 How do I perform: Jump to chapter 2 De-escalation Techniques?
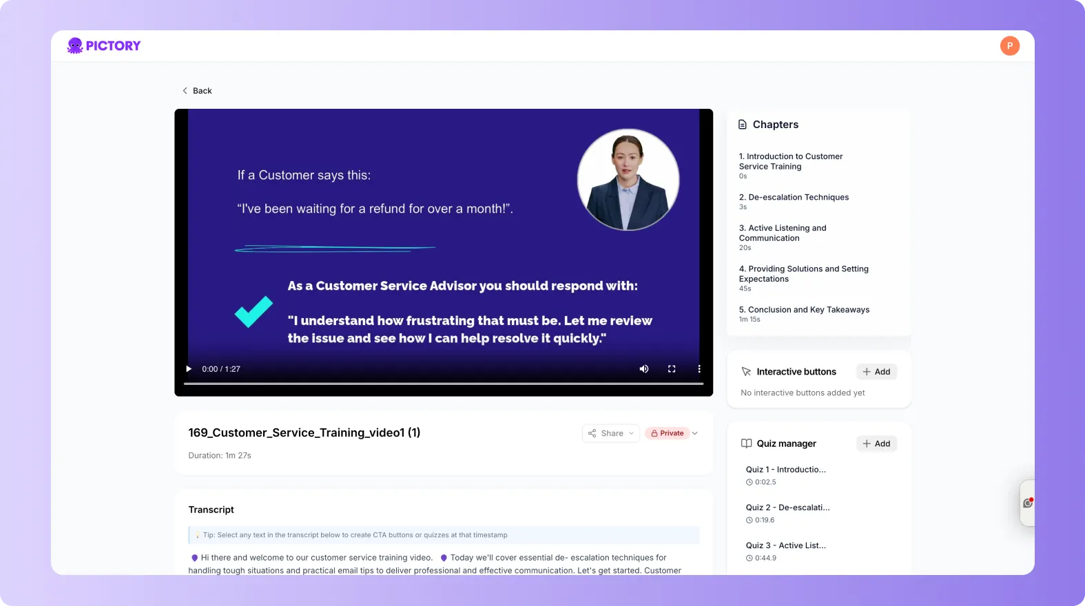794,201
